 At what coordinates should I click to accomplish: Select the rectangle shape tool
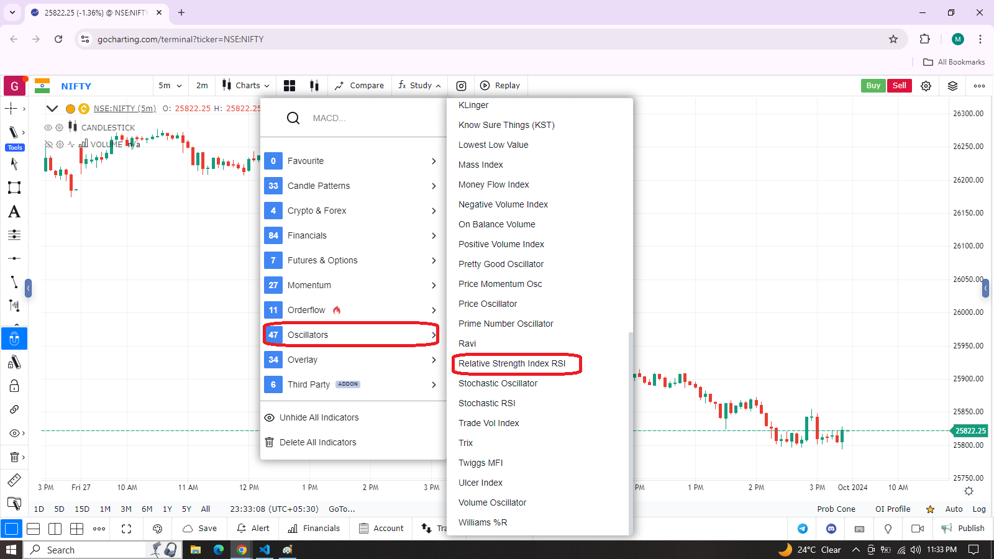[x=14, y=188]
